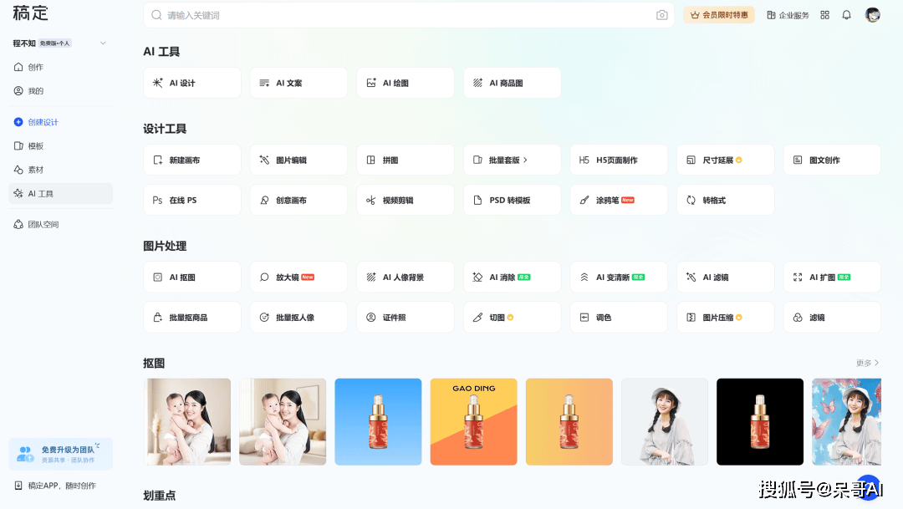The image size is (903, 509).
Task: Click the camera image-search icon in search bar
Action: click(x=662, y=15)
